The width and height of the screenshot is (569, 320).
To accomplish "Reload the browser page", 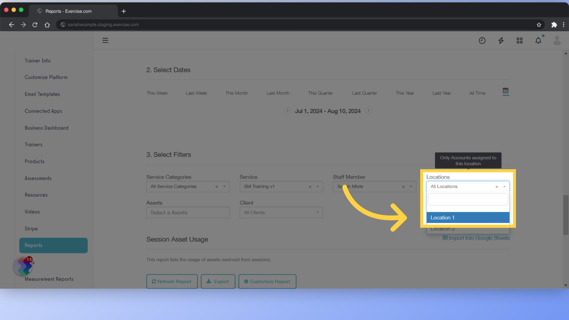I will pos(35,25).
